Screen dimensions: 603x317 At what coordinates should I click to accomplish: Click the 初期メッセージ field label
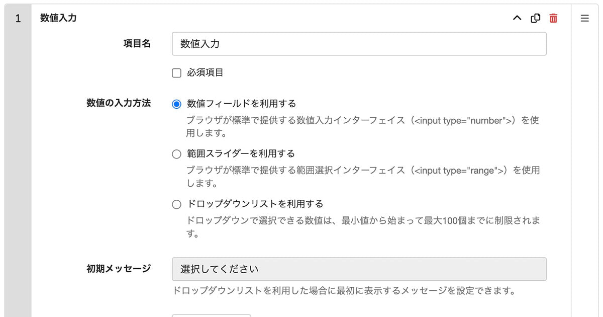119,269
